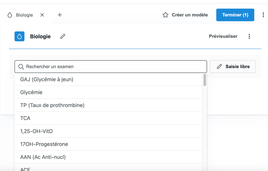The width and height of the screenshot is (268, 171).
Task: Choose TP (Taux de prothrombine) option
Action: [52, 105]
